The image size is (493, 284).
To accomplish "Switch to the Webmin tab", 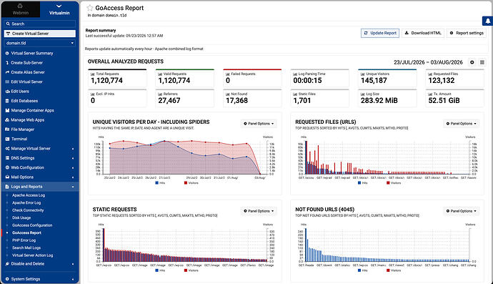I will pyautogui.click(x=21, y=9).
